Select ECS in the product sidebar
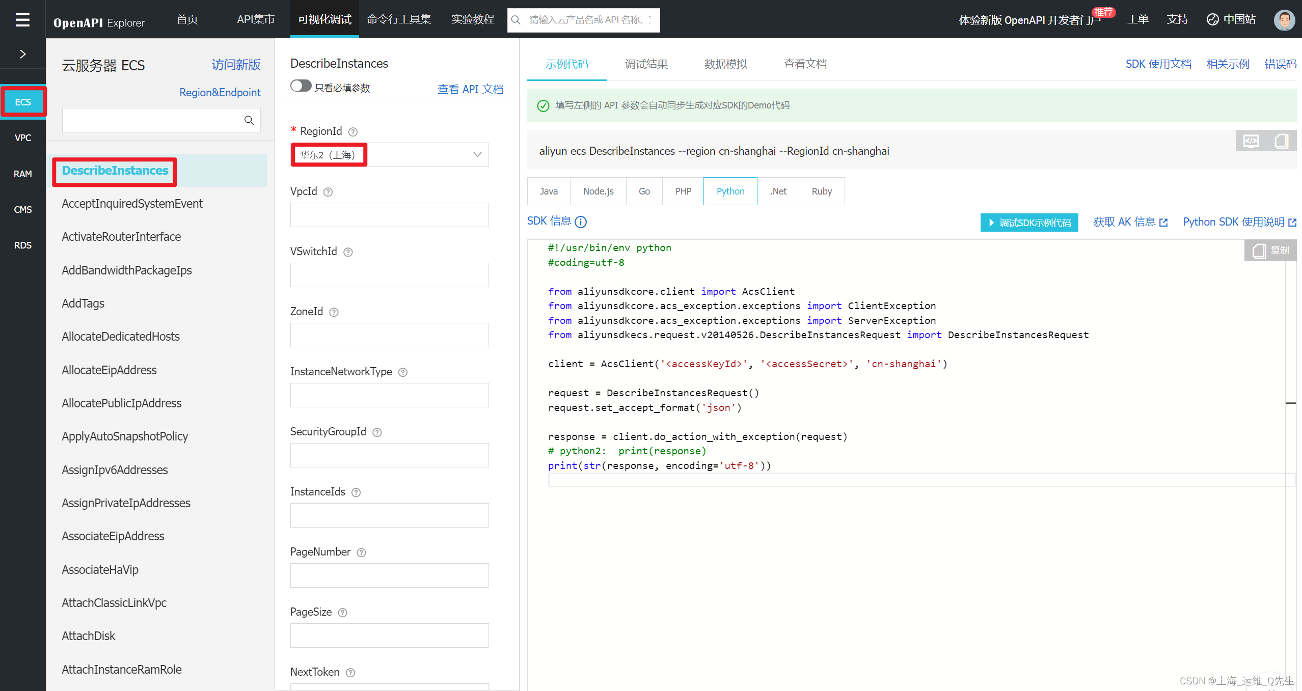The height and width of the screenshot is (691, 1302). tap(23, 102)
